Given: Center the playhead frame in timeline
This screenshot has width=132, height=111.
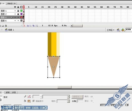Looking at the screenshot, I should [x=24, y=26].
